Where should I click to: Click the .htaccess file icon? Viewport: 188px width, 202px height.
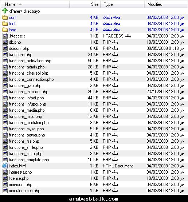(x=5, y=36)
